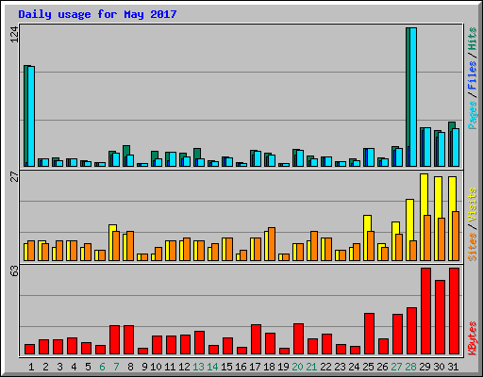The width and height of the screenshot is (483, 377).
Task: Click the red KBytes bar for day 17
Action: pyautogui.click(x=256, y=339)
